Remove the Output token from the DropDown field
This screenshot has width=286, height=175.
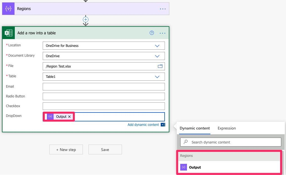point(69,117)
